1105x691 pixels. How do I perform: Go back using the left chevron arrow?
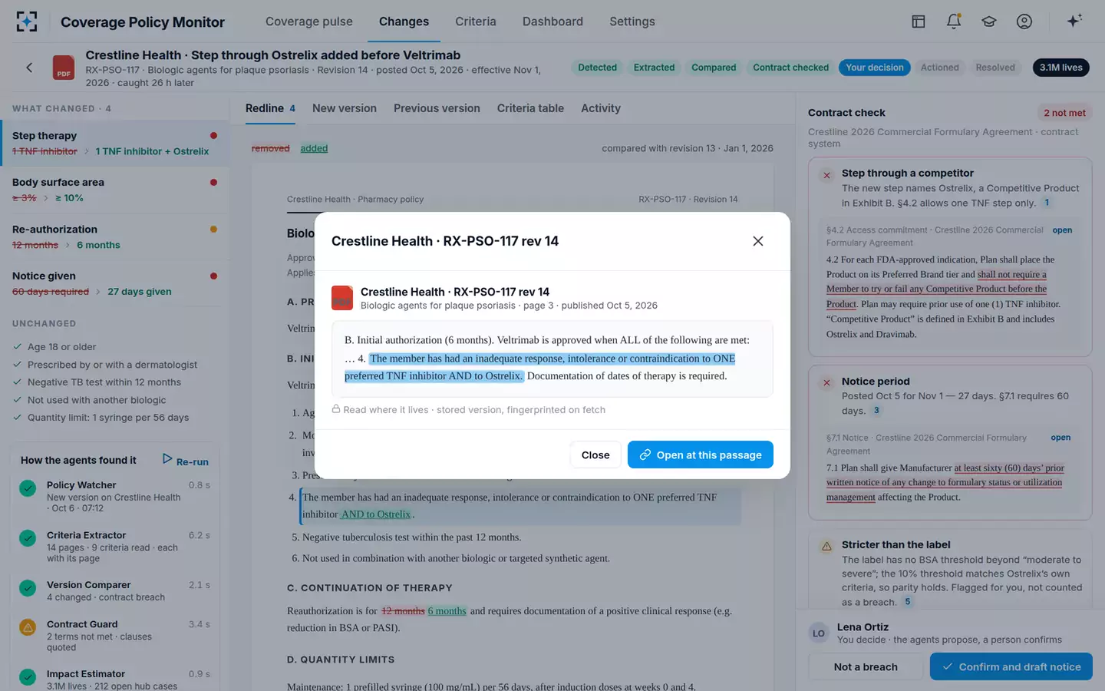29,68
